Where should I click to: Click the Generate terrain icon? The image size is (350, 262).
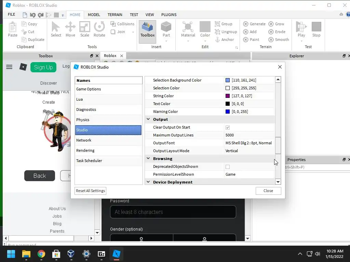pos(245,24)
